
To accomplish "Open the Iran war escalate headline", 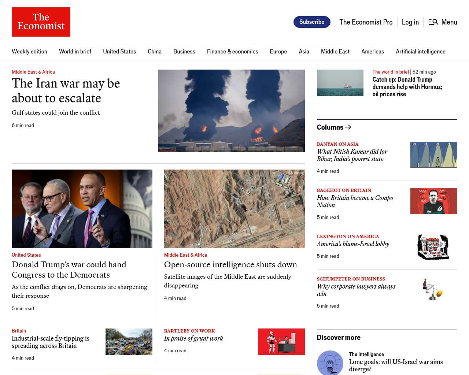I will point(66,91).
